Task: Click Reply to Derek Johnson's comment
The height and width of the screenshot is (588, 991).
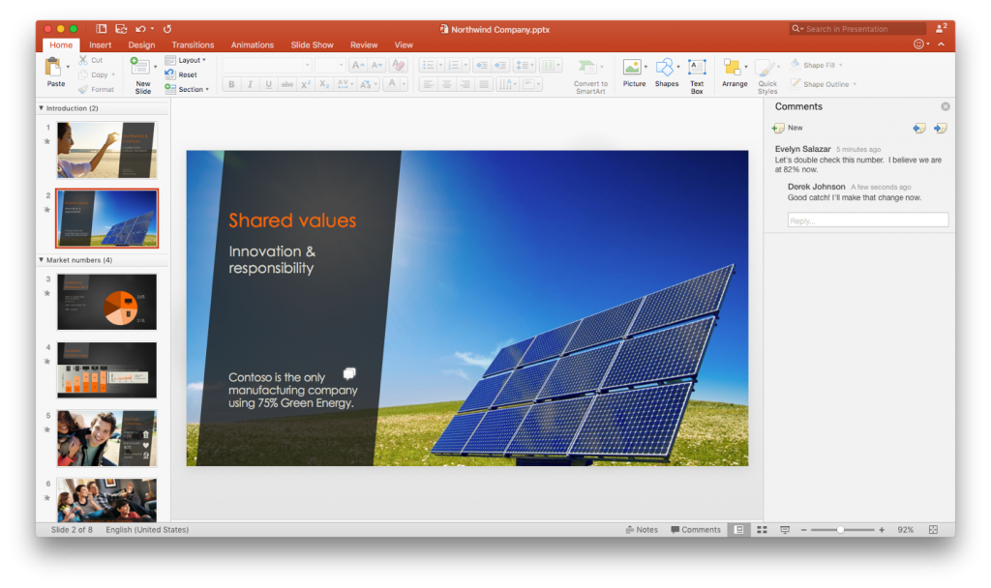Action: 866,220
